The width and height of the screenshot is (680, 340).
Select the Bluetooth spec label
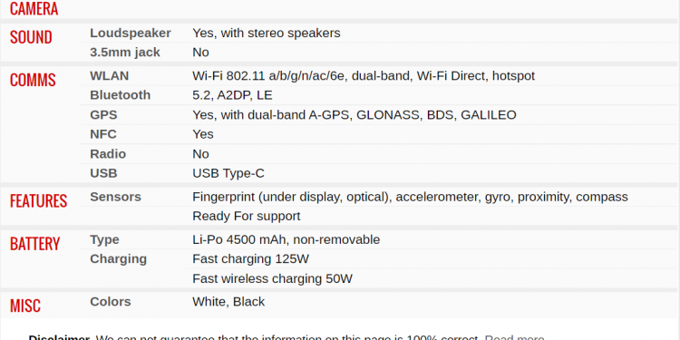click(x=120, y=95)
